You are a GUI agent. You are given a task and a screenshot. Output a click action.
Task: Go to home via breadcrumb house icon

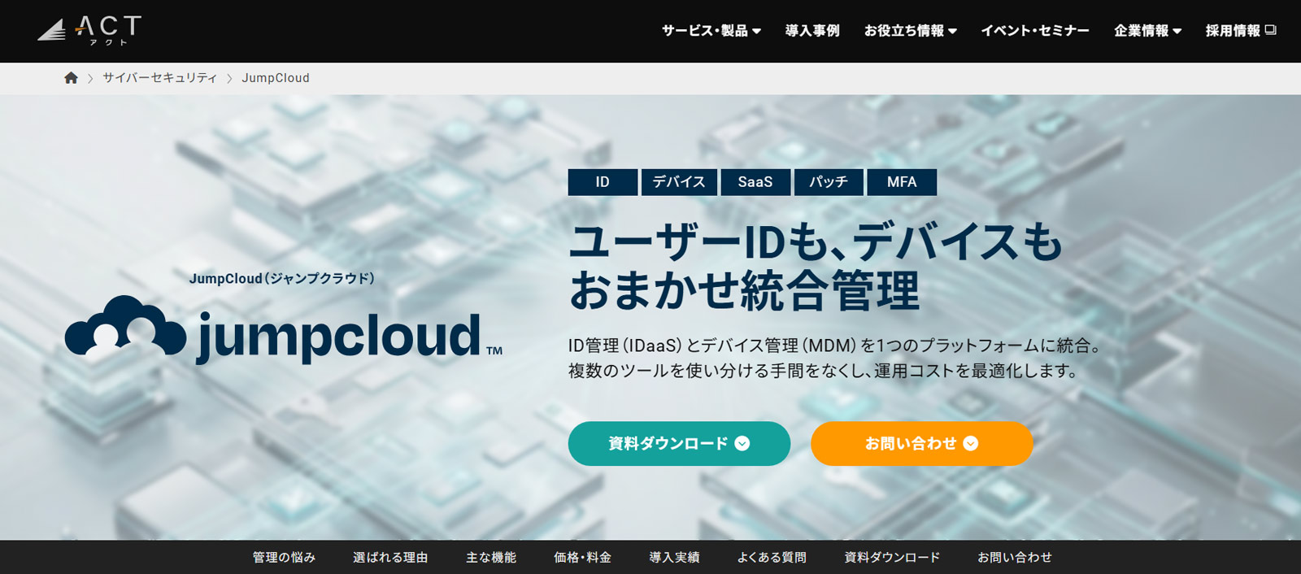point(71,78)
